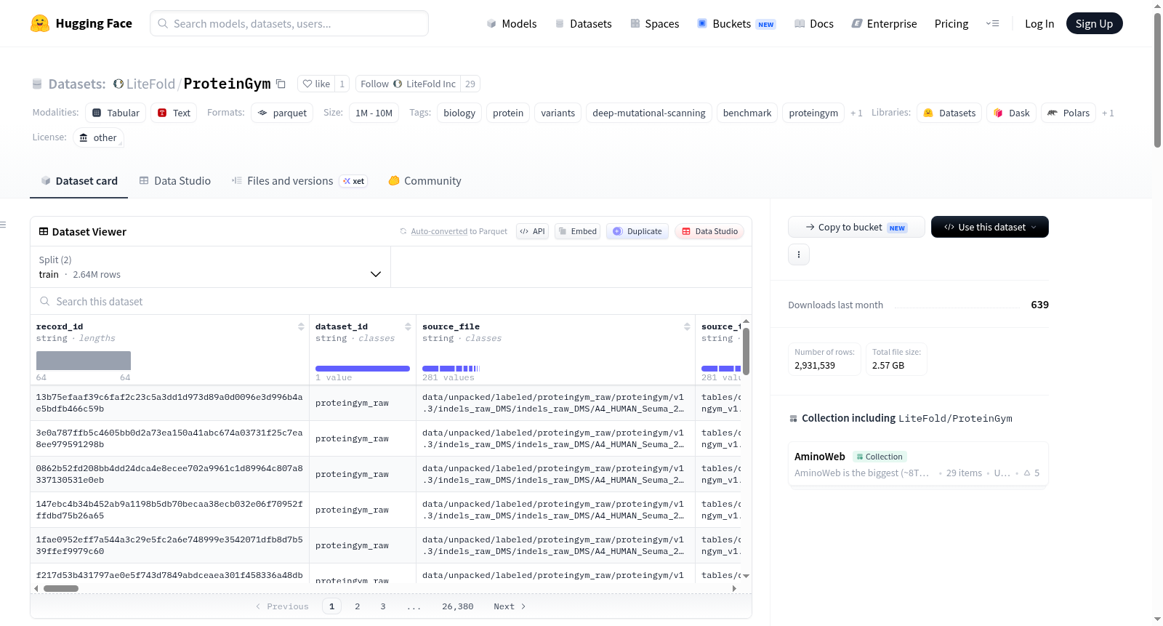1163x626 pixels.
Task: Expand the +1 additional tags
Action: click(x=856, y=113)
